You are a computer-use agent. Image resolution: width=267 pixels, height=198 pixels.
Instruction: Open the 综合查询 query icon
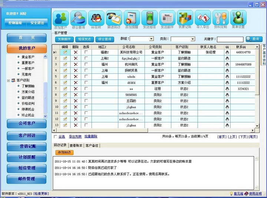[x=79, y=18]
